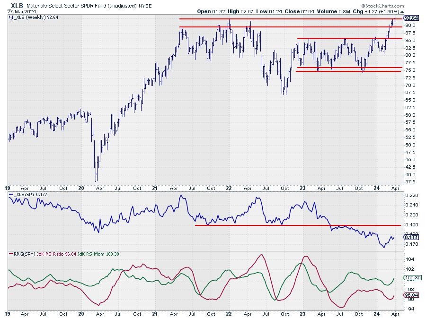Click the XLB ticker symbol title
Image resolution: width=426 pixels, height=318 pixels.
click(x=17, y=5)
